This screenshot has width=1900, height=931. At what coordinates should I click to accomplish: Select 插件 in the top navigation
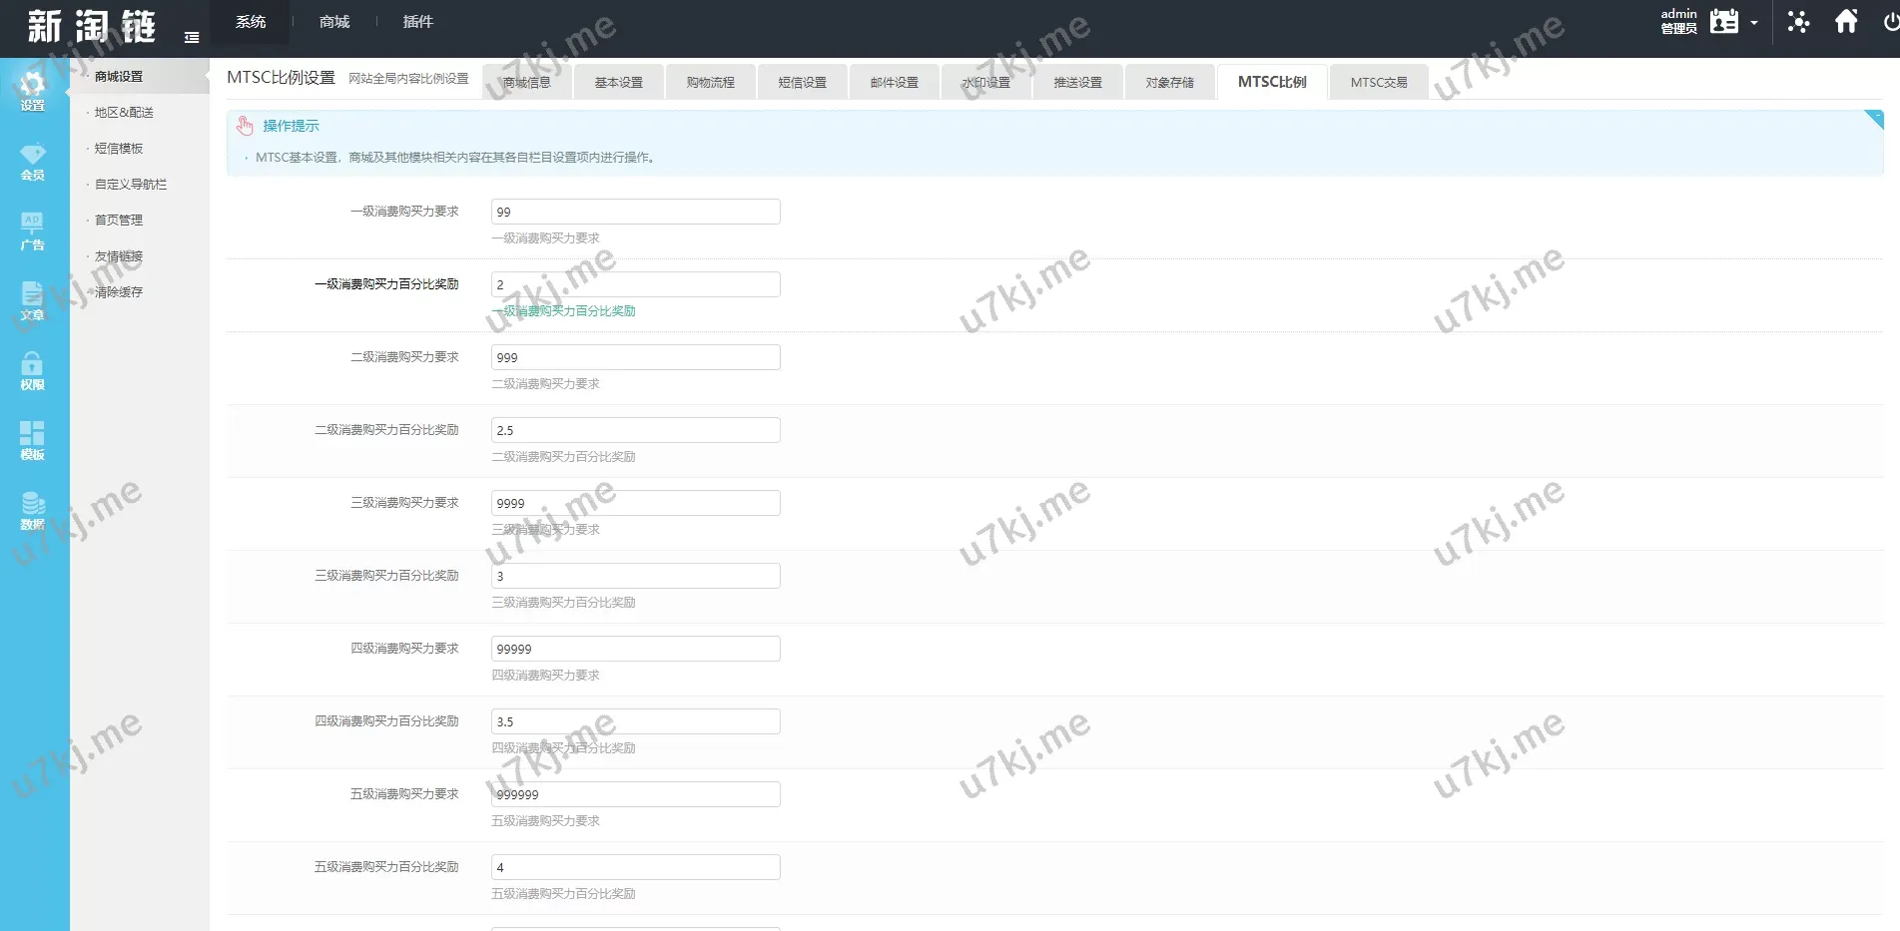pyautogui.click(x=417, y=22)
